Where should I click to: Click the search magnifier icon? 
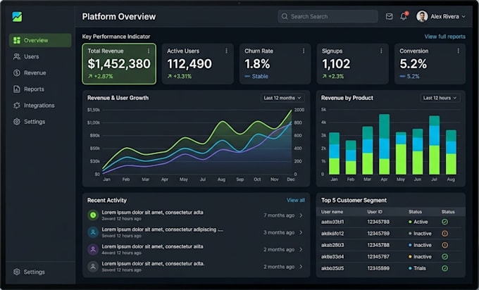pyautogui.click(x=285, y=16)
